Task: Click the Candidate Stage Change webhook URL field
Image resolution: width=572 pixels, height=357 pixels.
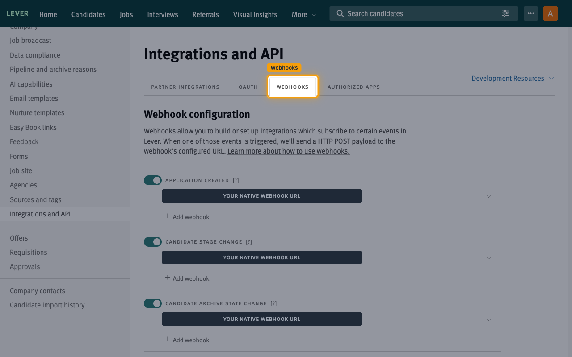Action: pyautogui.click(x=262, y=257)
